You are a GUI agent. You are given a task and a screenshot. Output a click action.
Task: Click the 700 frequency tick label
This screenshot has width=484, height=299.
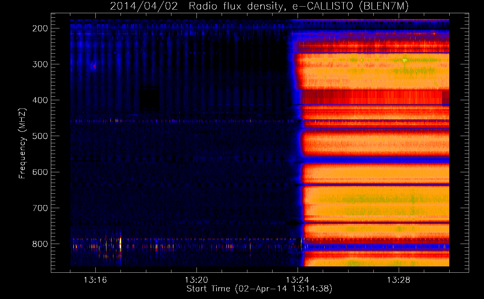(x=40, y=208)
